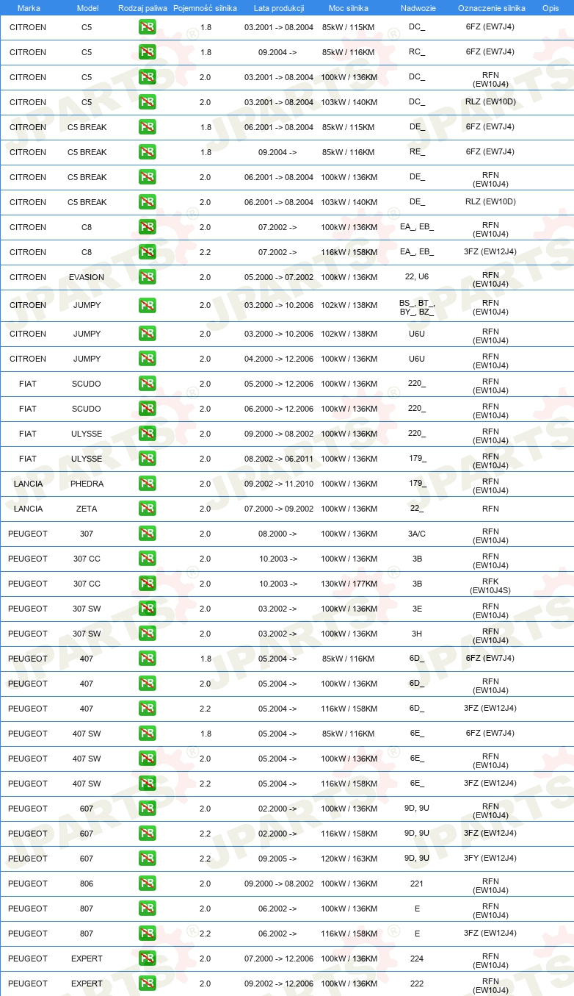Click petrol icon in Peugeot 307 CC 177KM row
This screenshot has height=996, width=574.
148,584
